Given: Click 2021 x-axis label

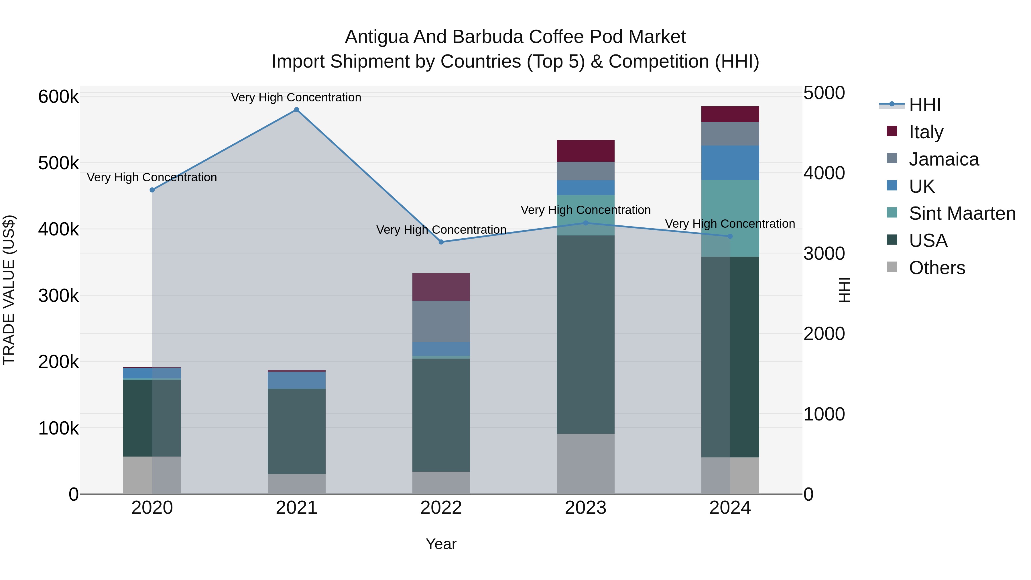Looking at the screenshot, I should (x=297, y=508).
